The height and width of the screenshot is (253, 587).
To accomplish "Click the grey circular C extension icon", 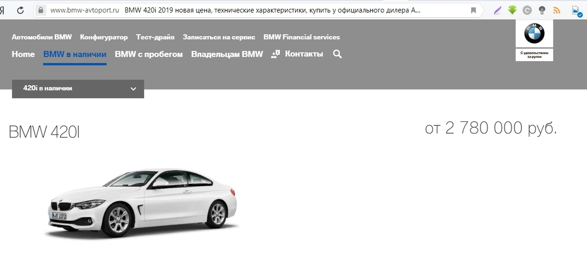I will coord(527,10).
